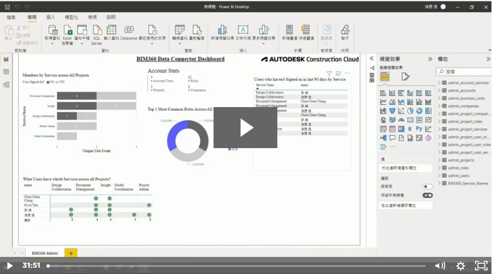Expand the admin_projects table

(x=439, y=160)
